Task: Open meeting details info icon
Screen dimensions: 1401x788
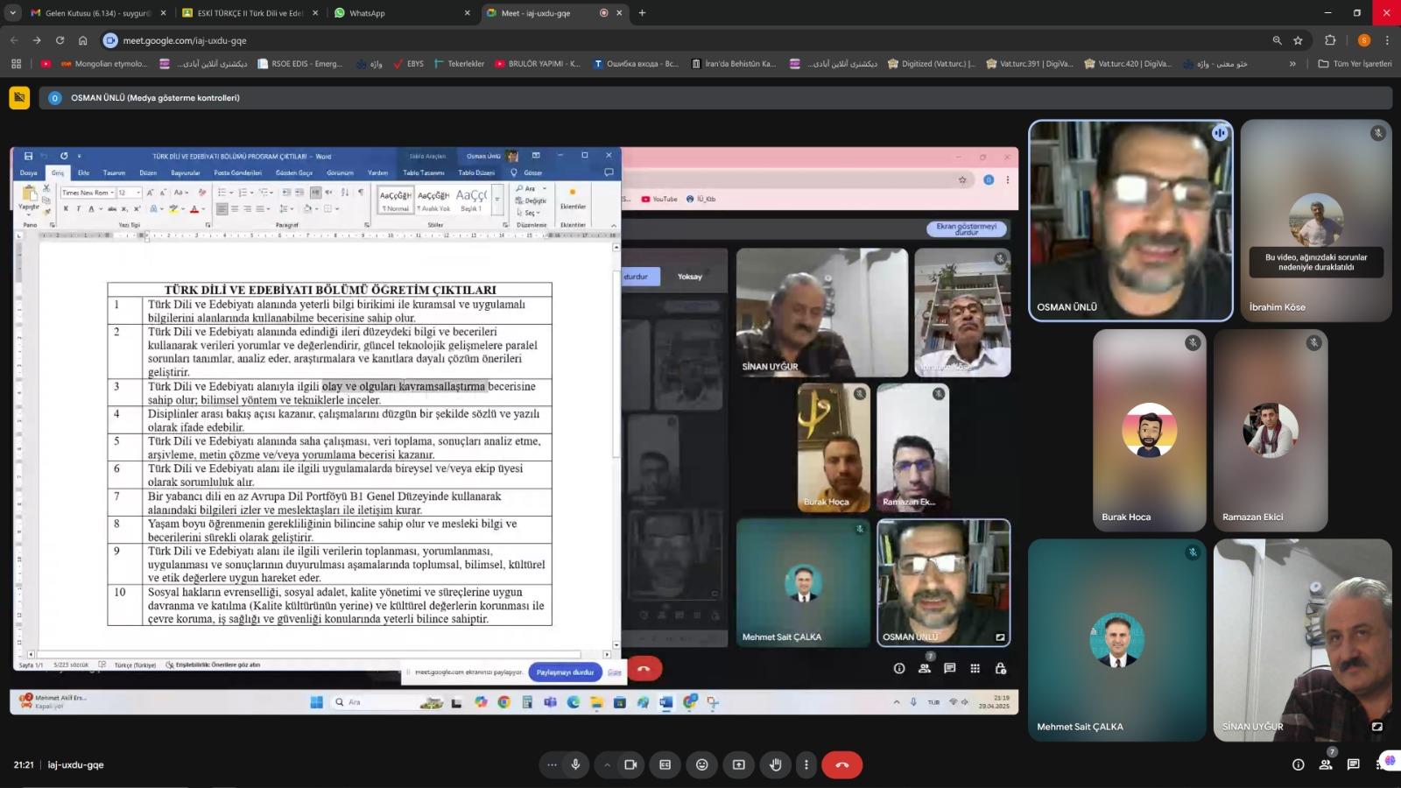Action: [x=1298, y=764]
